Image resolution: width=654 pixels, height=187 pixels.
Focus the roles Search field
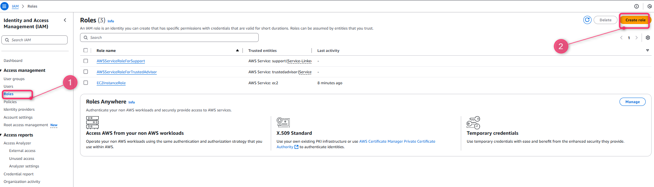[169, 37]
